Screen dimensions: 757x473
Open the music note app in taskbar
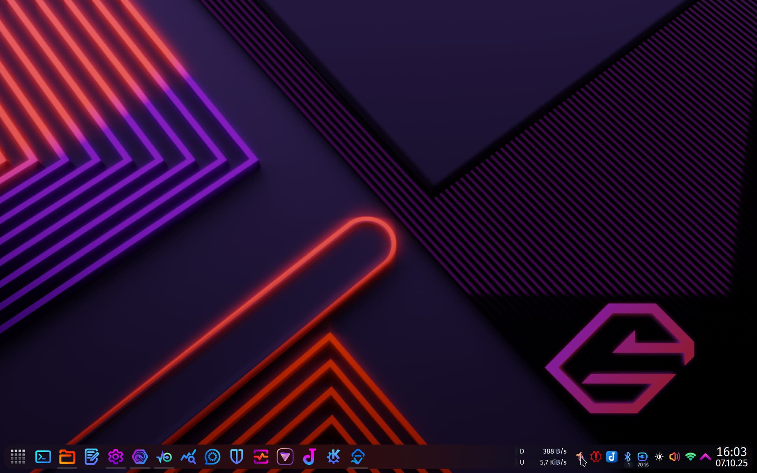tap(310, 457)
